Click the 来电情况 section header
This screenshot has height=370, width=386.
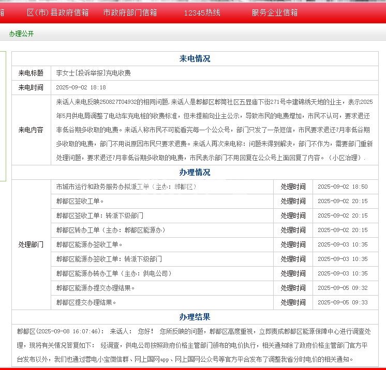coord(195,58)
